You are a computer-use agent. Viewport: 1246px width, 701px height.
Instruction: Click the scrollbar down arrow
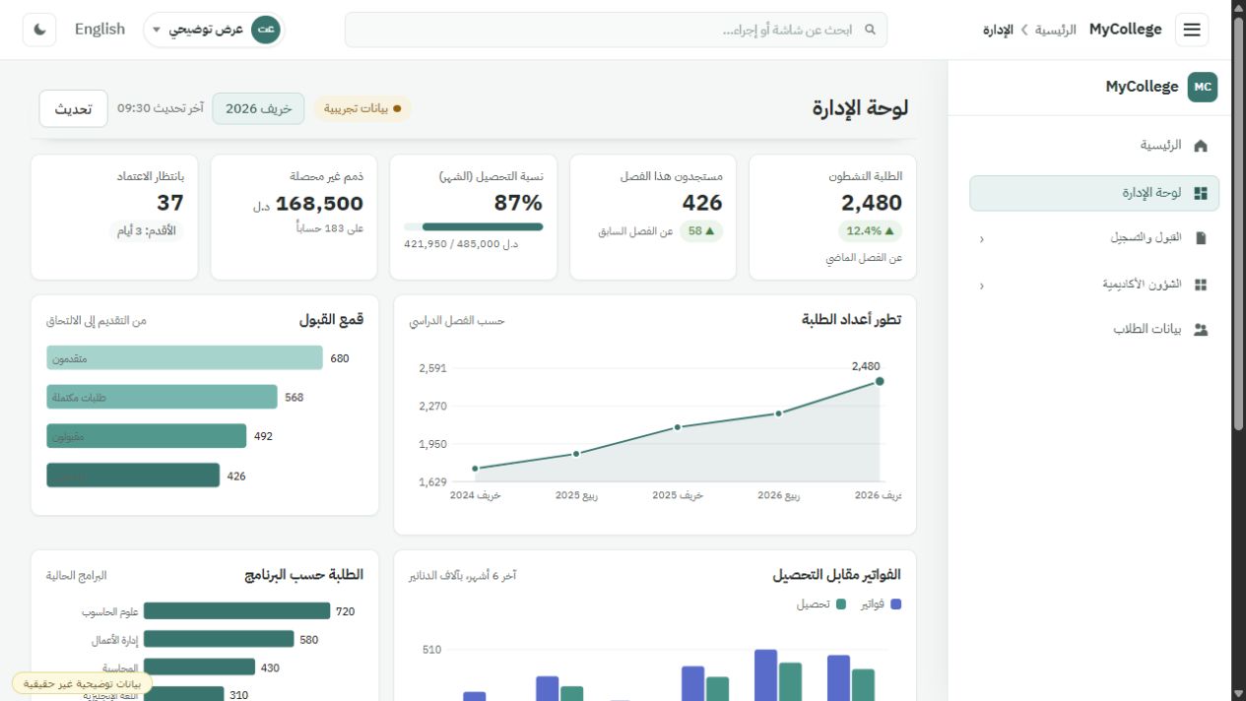pyautogui.click(x=1239, y=693)
